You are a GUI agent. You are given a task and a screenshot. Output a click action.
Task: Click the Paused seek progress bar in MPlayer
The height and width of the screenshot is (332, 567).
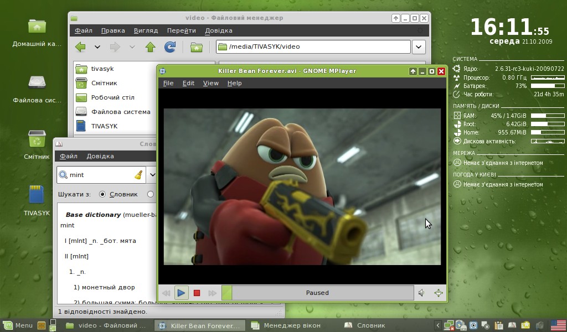pos(317,293)
